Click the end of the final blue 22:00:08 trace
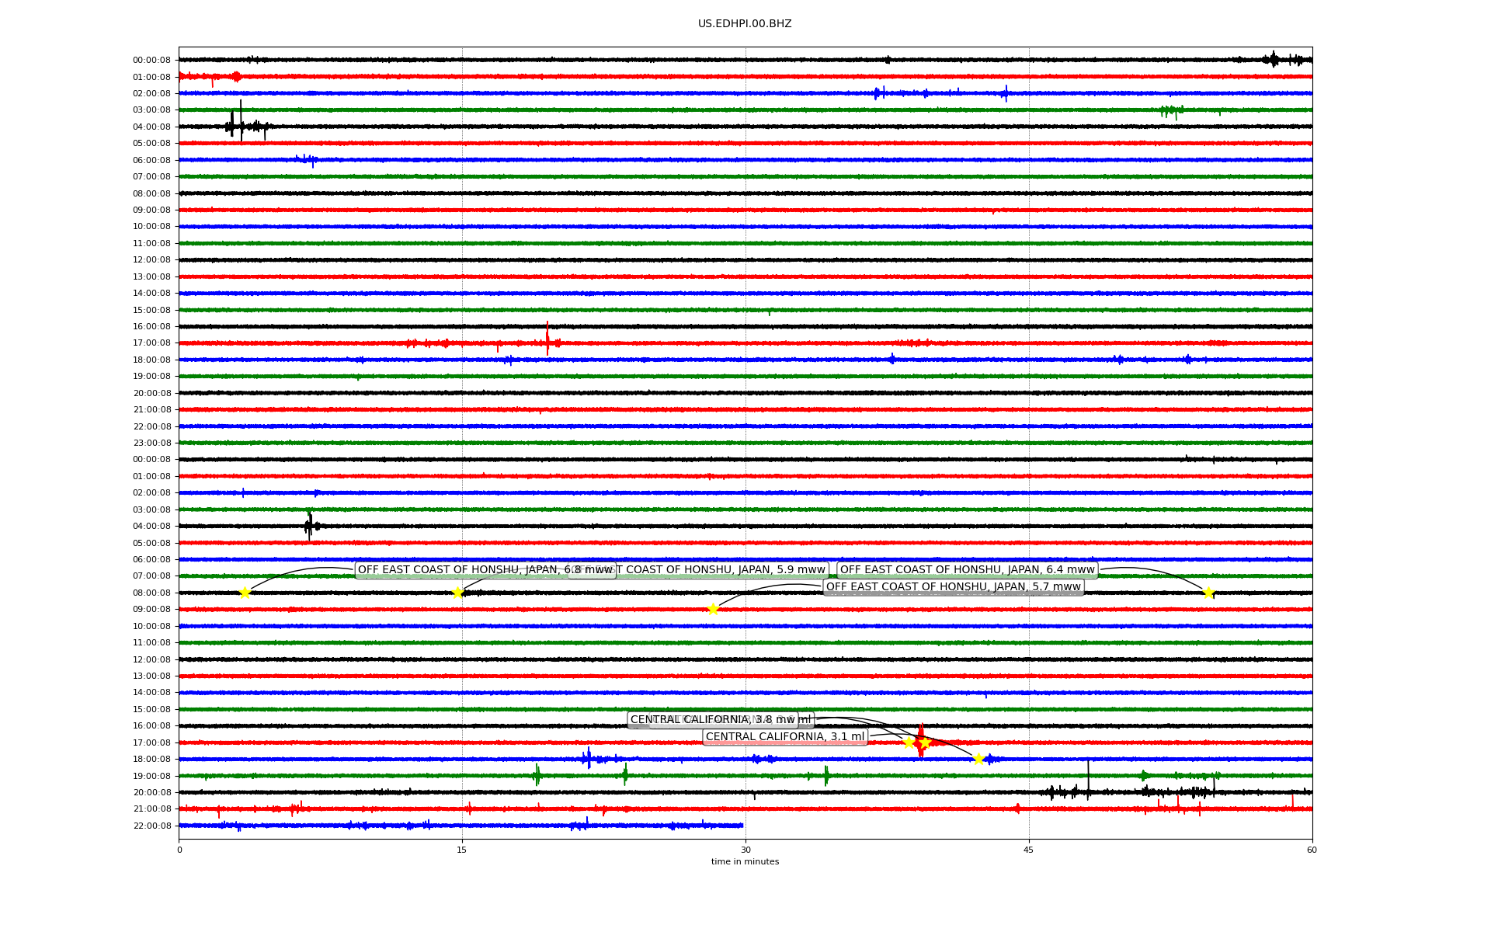The image size is (1491, 932). [x=742, y=826]
